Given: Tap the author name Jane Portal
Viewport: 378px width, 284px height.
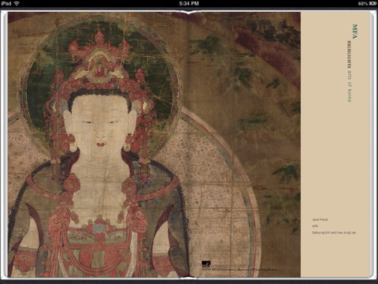Looking at the screenshot, I should pyautogui.click(x=320, y=219).
